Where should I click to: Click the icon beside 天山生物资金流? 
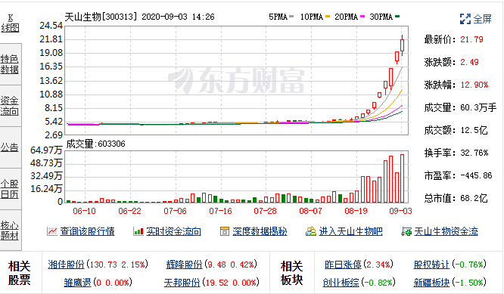point(406,231)
